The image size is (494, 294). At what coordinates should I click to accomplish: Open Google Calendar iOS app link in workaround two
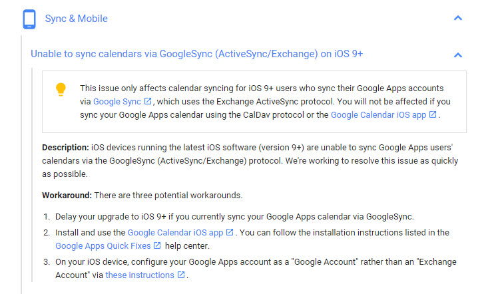pyautogui.click(x=175, y=233)
